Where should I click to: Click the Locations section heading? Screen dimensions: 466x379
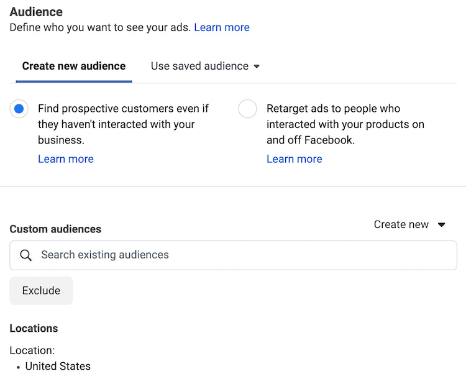click(34, 329)
